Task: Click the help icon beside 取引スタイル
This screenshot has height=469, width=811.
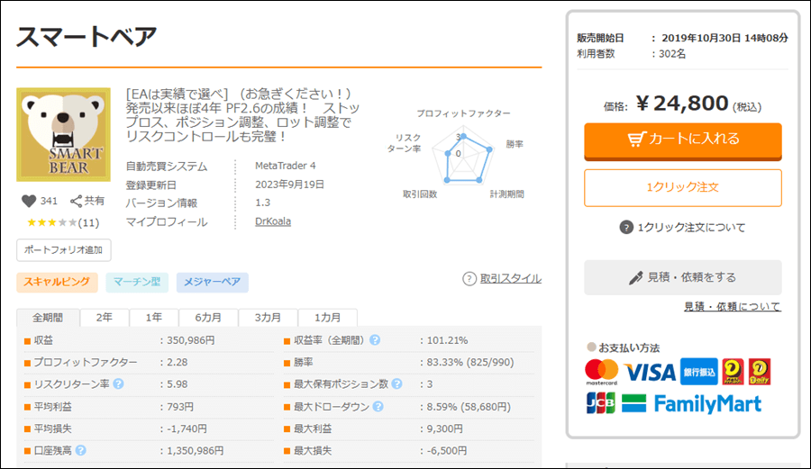Action: pos(469,279)
